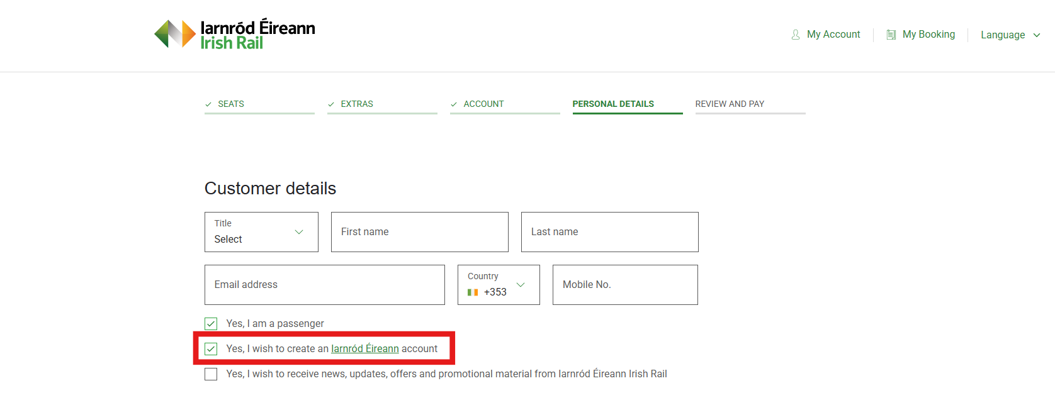1055x393 pixels.
Task: Go to the REVIEW AND PAY step
Action: [x=730, y=104]
